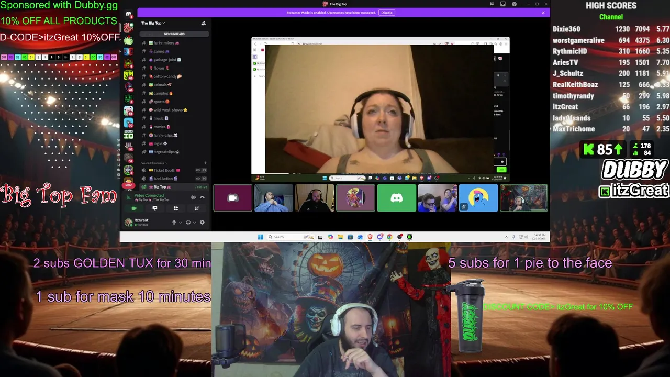Open activities launcher in the voice panel
670x377 pixels.
(176, 208)
